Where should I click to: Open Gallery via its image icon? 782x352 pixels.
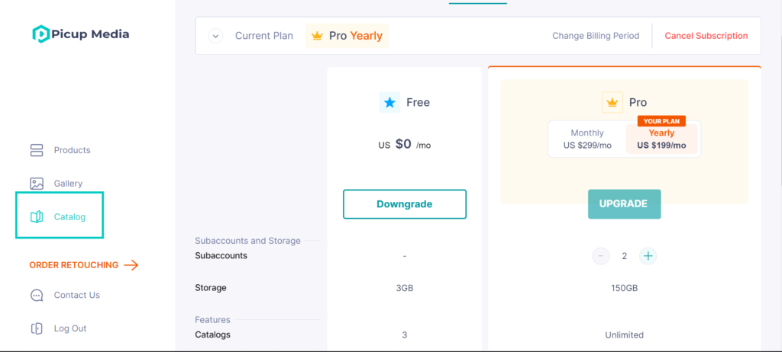pos(37,184)
